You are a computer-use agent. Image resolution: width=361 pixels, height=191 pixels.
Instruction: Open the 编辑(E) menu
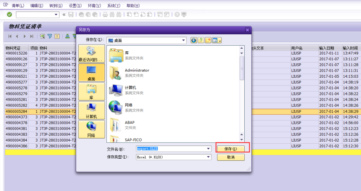click(37, 5)
